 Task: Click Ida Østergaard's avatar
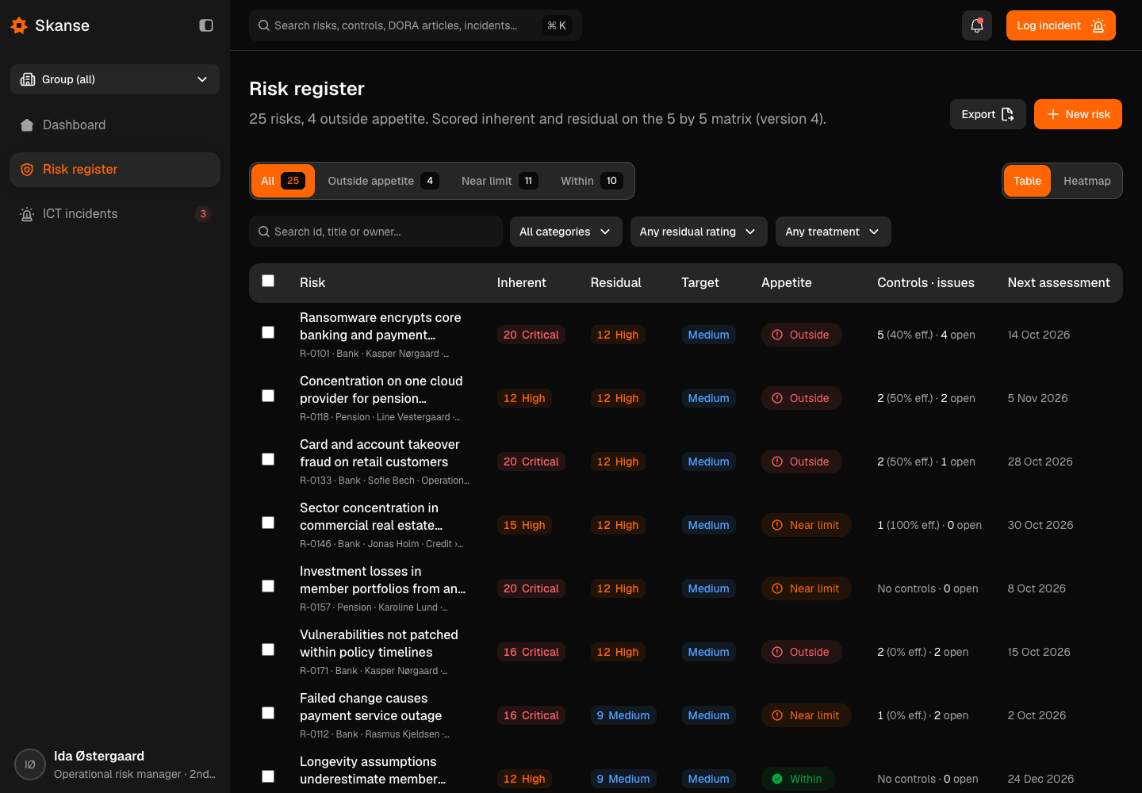pos(30,764)
